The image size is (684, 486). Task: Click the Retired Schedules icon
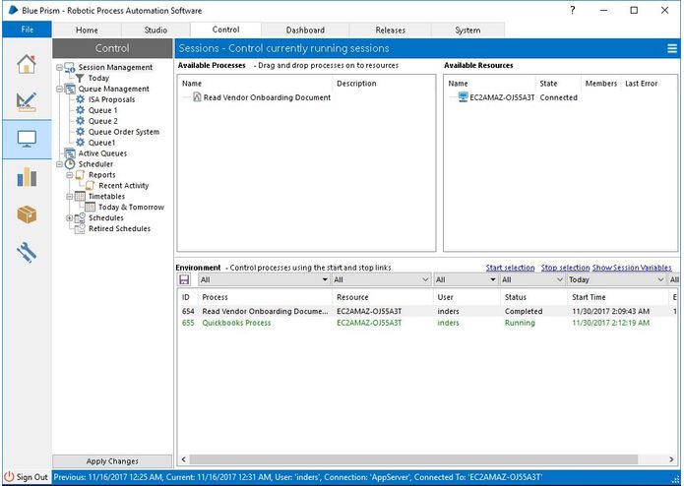tap(80, 229)
